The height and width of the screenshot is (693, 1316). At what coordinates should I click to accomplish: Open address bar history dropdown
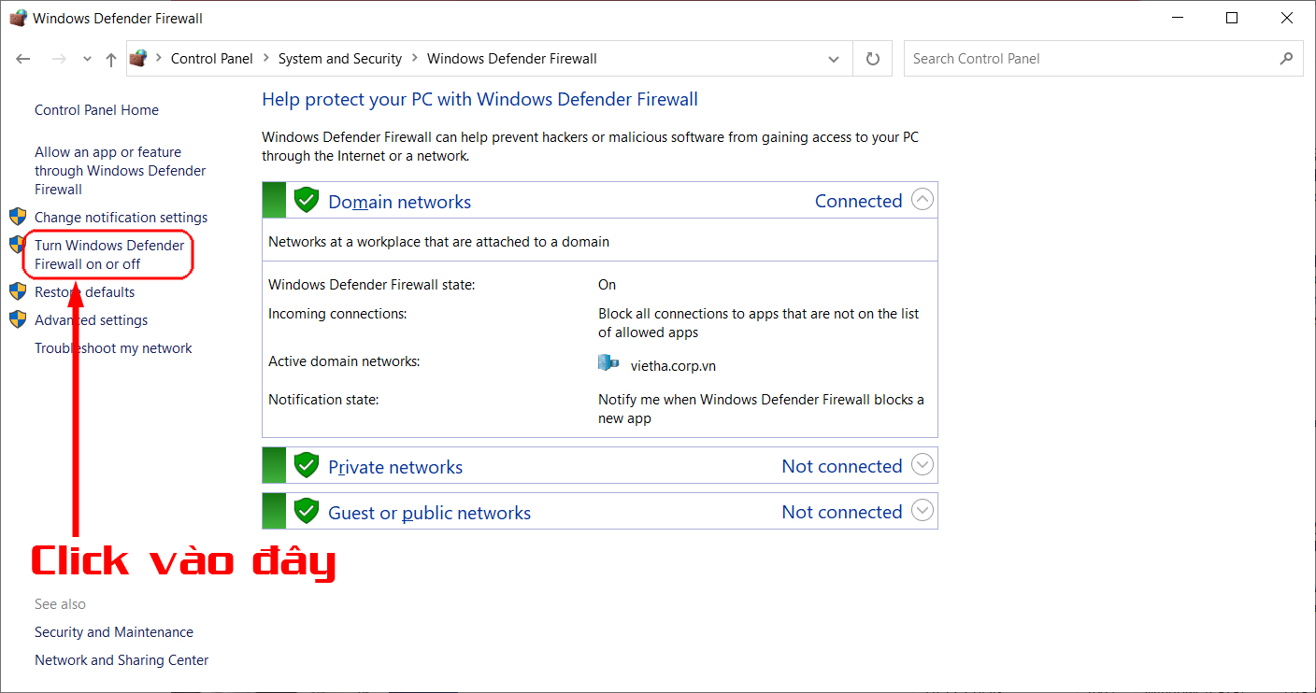(x=834, y=59)
